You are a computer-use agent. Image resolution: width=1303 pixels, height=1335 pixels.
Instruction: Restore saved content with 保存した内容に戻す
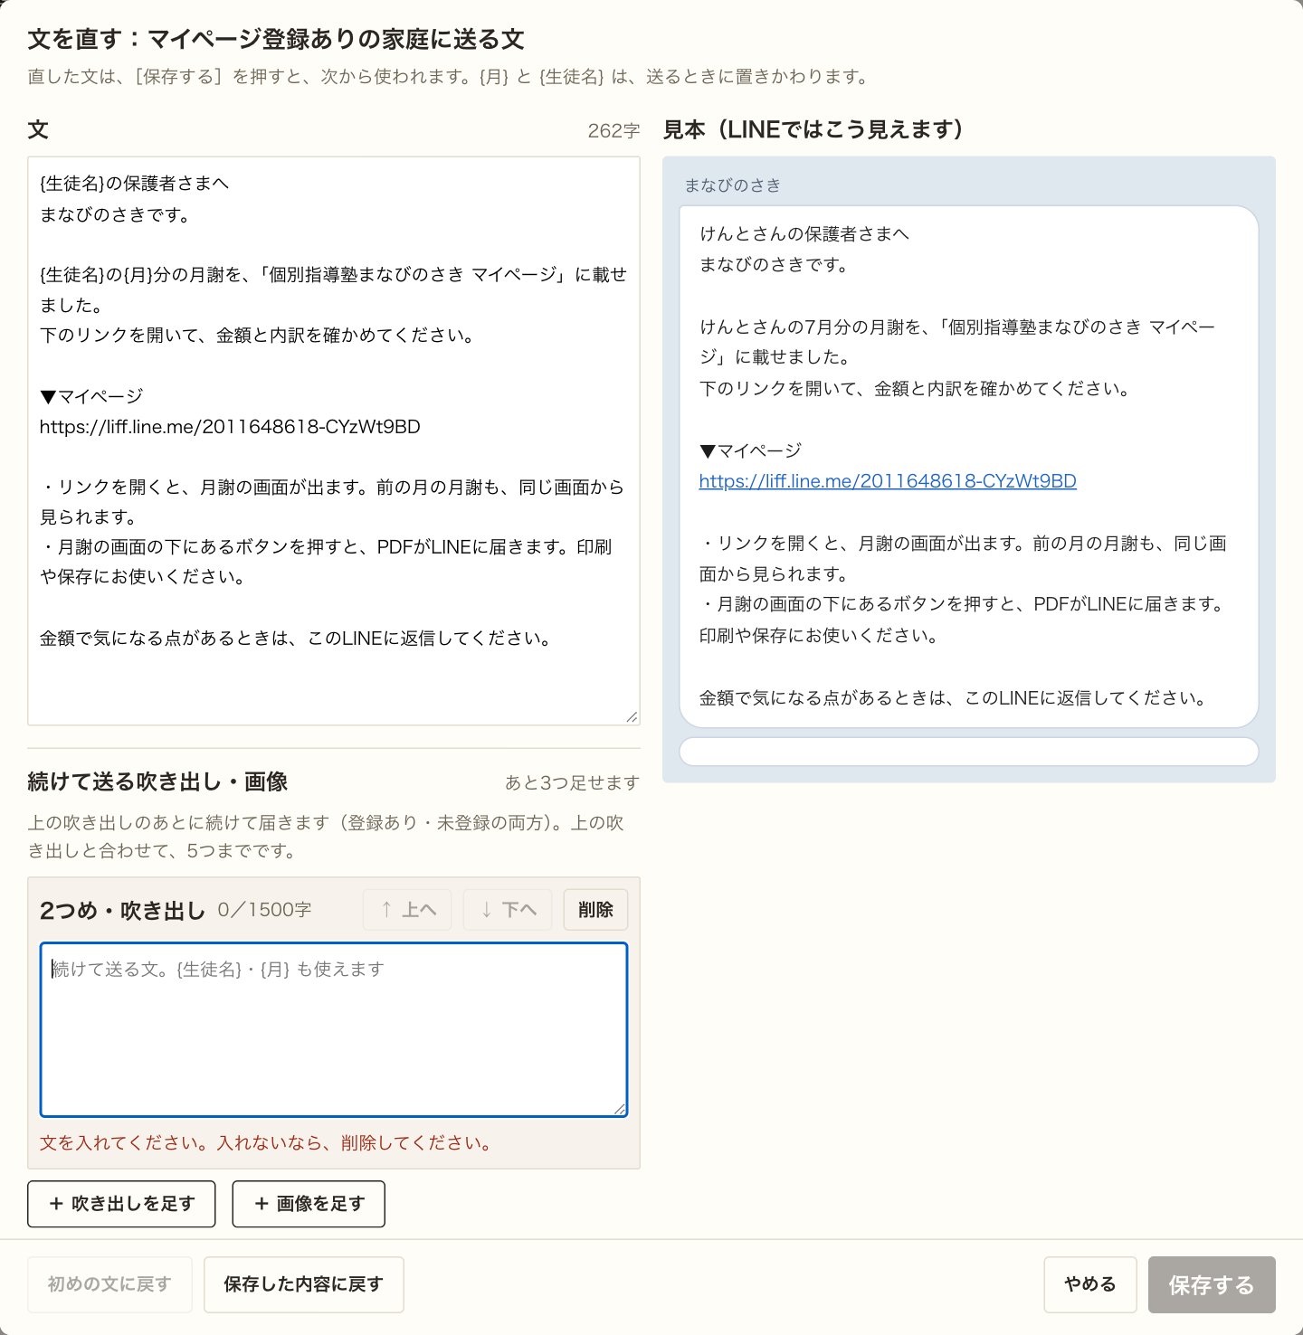pos(303,1283)
